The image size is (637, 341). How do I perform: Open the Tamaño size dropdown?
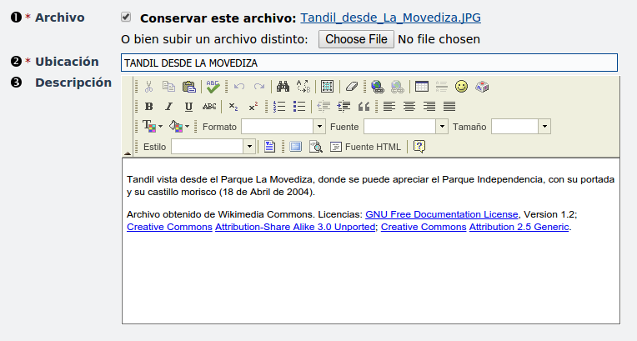coord(544,127)
